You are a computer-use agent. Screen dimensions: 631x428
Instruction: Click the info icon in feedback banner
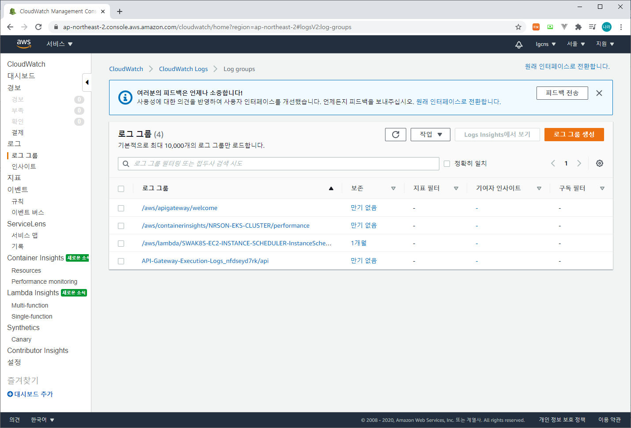coord(125,98)
